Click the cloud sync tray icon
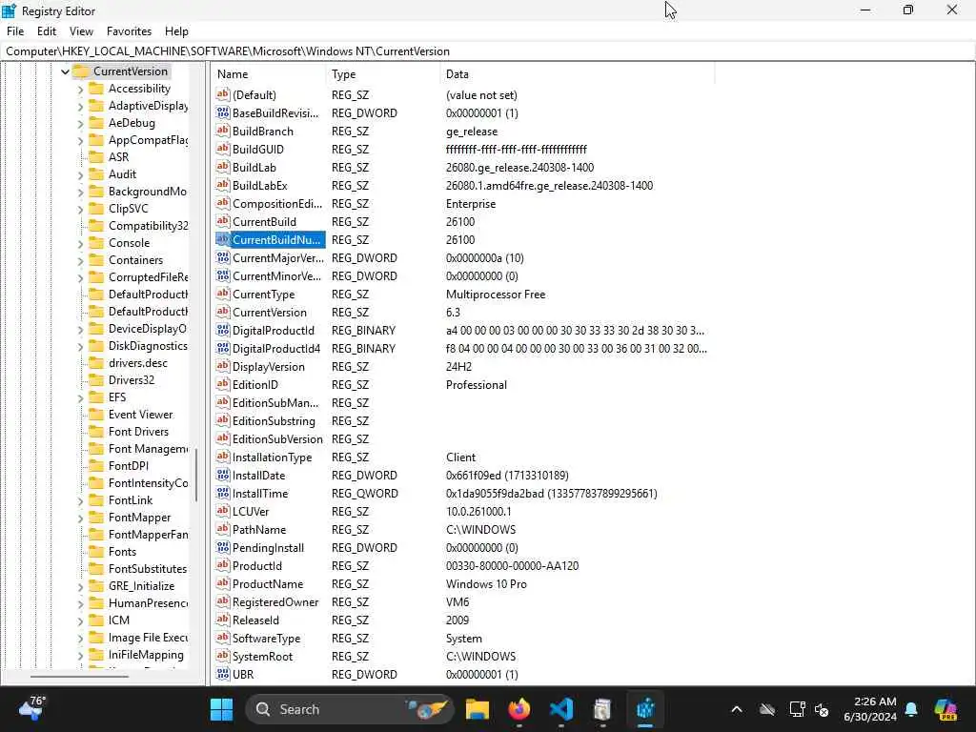The height and width of the screenshot is (732, 976). point(767,709)
